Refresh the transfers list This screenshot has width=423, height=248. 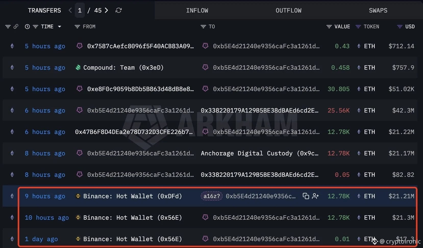click(119, 10)
